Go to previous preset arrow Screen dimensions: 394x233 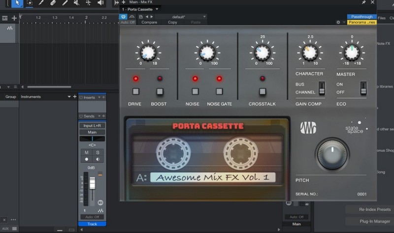tap(147, 17)
